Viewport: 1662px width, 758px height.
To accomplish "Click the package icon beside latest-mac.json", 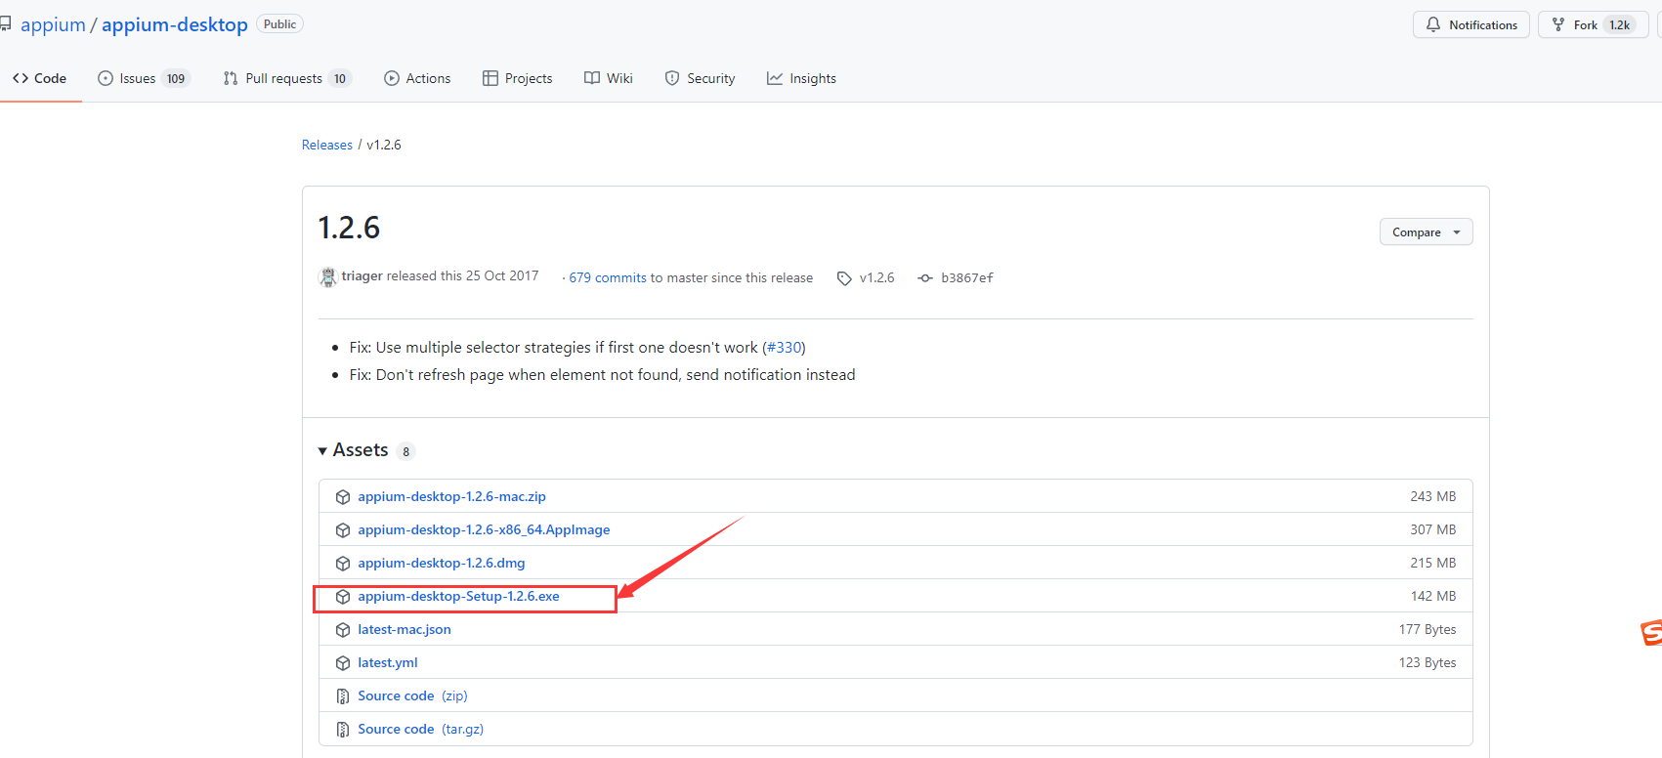I will [343, 630].
